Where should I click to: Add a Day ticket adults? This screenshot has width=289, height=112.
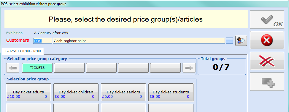(x=28, y=92)
